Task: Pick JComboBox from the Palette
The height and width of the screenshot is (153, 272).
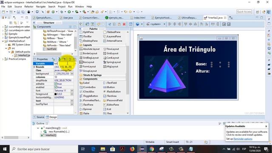Action: click(x=88, y=87)
